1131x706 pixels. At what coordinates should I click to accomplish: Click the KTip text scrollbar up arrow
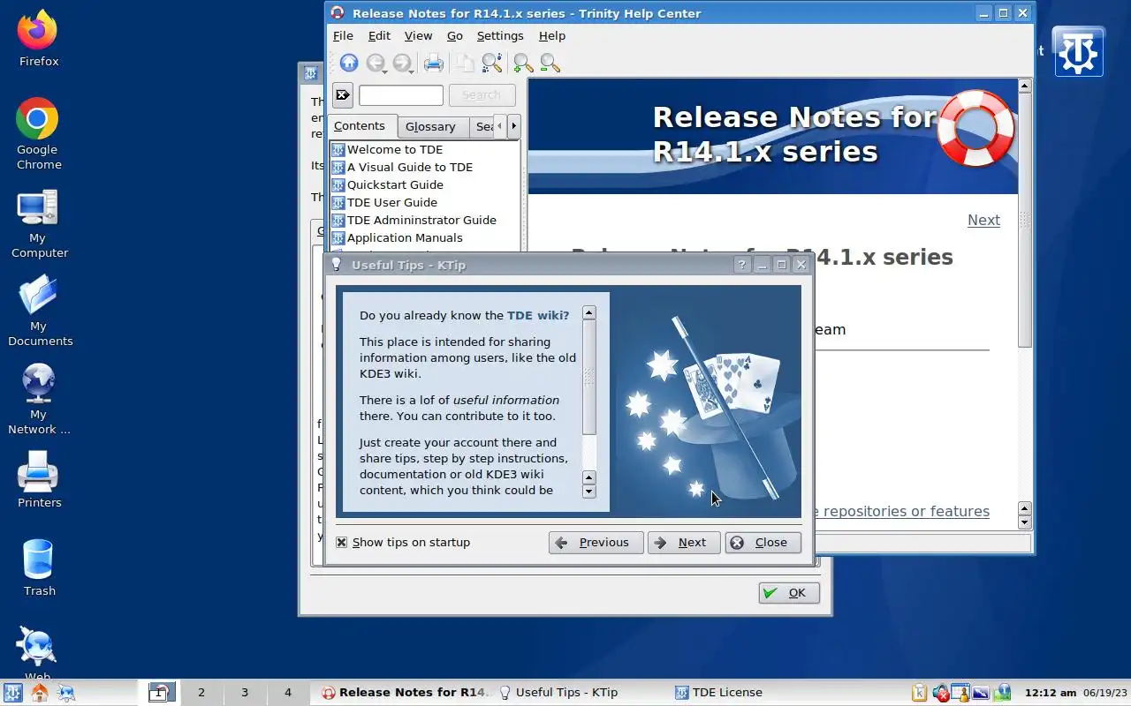(588, 312)
